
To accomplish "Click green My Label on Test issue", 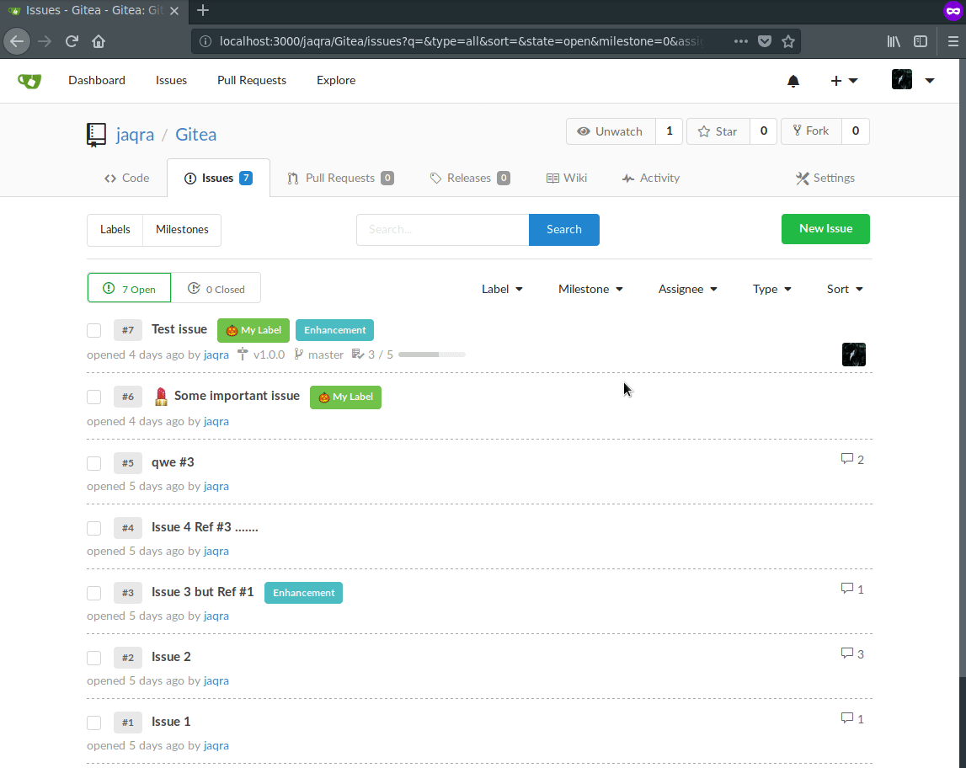I will tap(254, 330).
